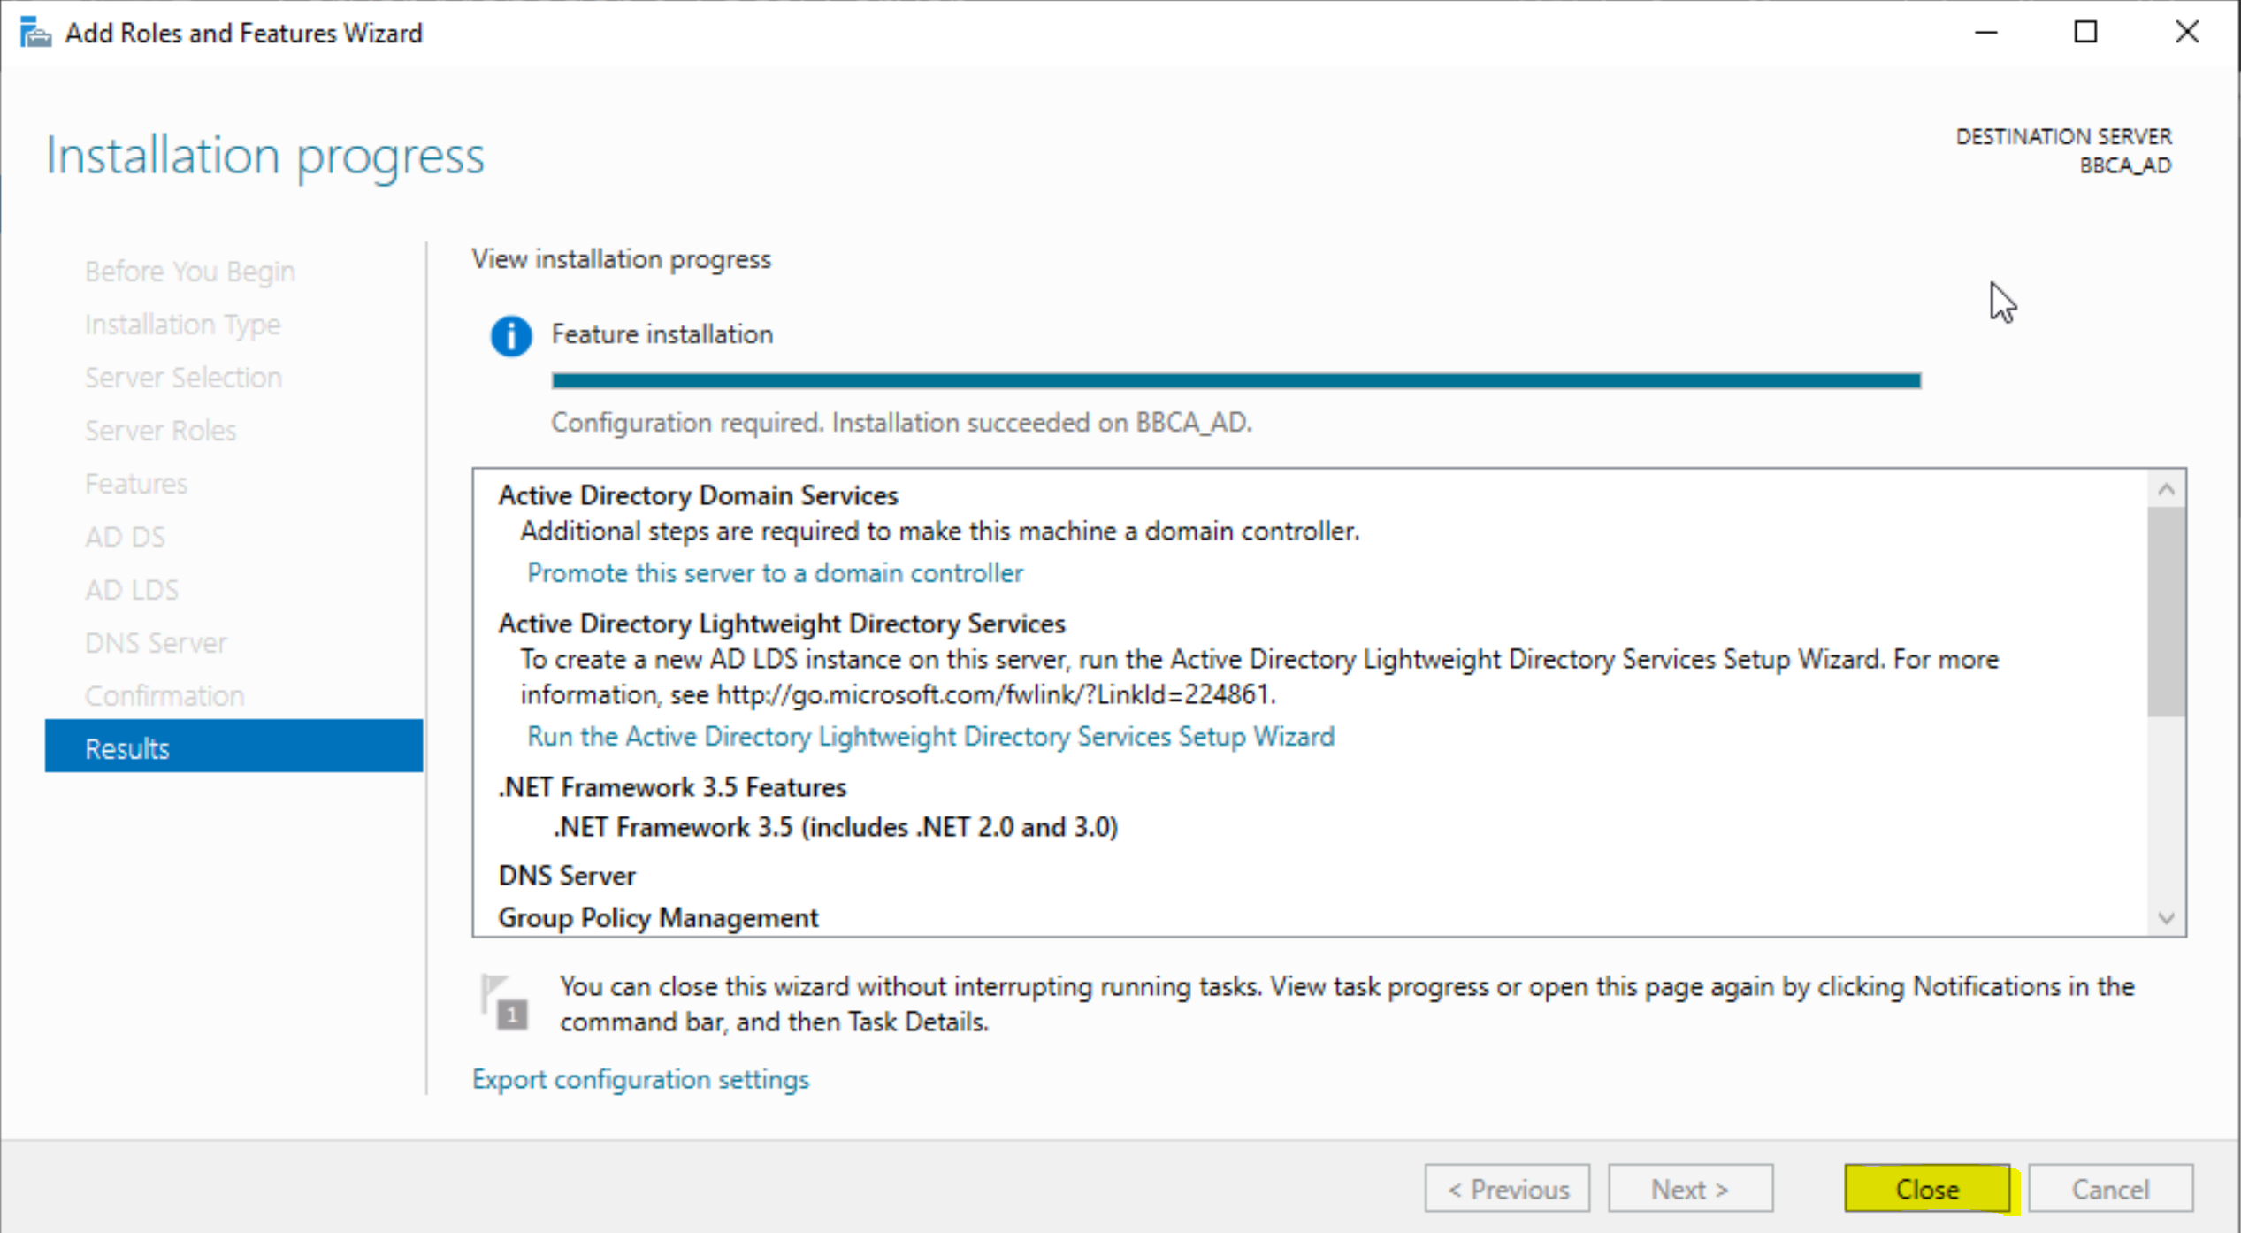Click the blue Feature installation info icon

[x=511, y=336]
